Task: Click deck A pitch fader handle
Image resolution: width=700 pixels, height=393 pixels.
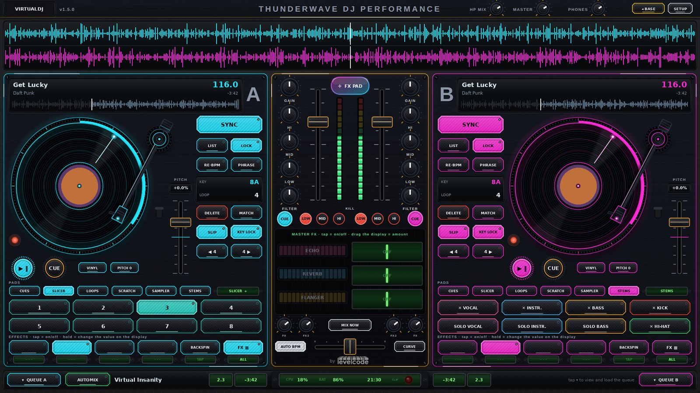Action: click(181, 222)
